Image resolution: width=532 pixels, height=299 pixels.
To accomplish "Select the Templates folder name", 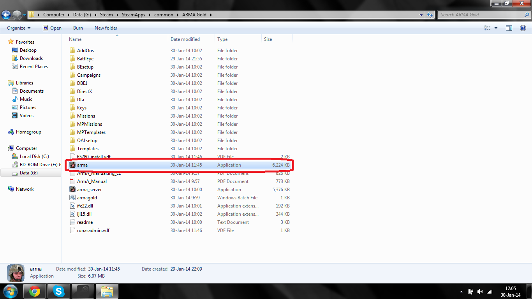I will [88, 149].
